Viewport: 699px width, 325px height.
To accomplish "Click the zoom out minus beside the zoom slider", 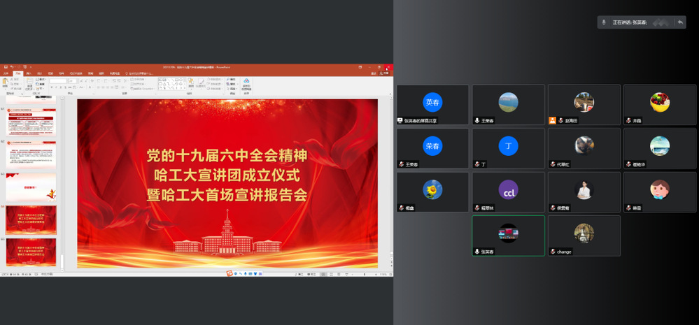I will pos(352,274).
